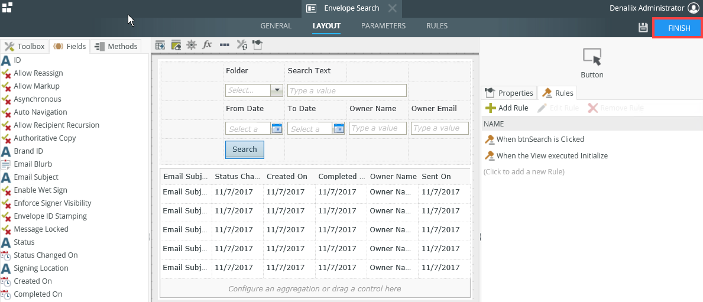
Task: Click the rule icon for btnSearch Clicked
Action: (489, 139)
